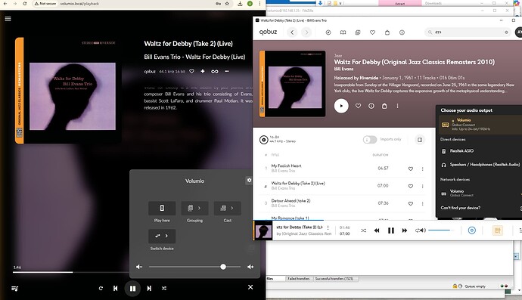Open Volumio output settings gear
The width and height of the screenshot is (522, 300).
click(x=249, y=181)
